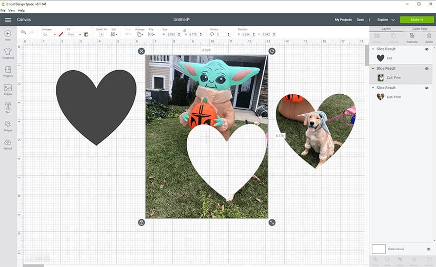Click the Upload icon
Viewport: 436px width, 267px height.
point(8,142)
